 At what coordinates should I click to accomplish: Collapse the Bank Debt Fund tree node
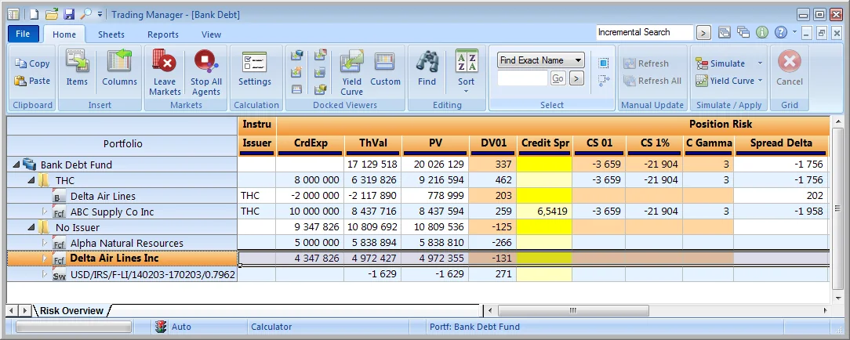tap(16, 165)
